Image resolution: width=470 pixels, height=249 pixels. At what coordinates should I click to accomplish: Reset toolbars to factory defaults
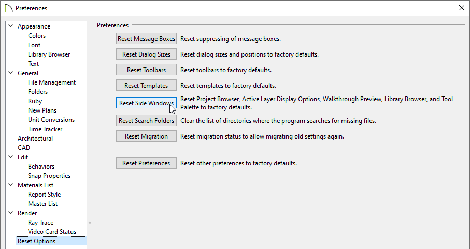(x=146, y=70)
